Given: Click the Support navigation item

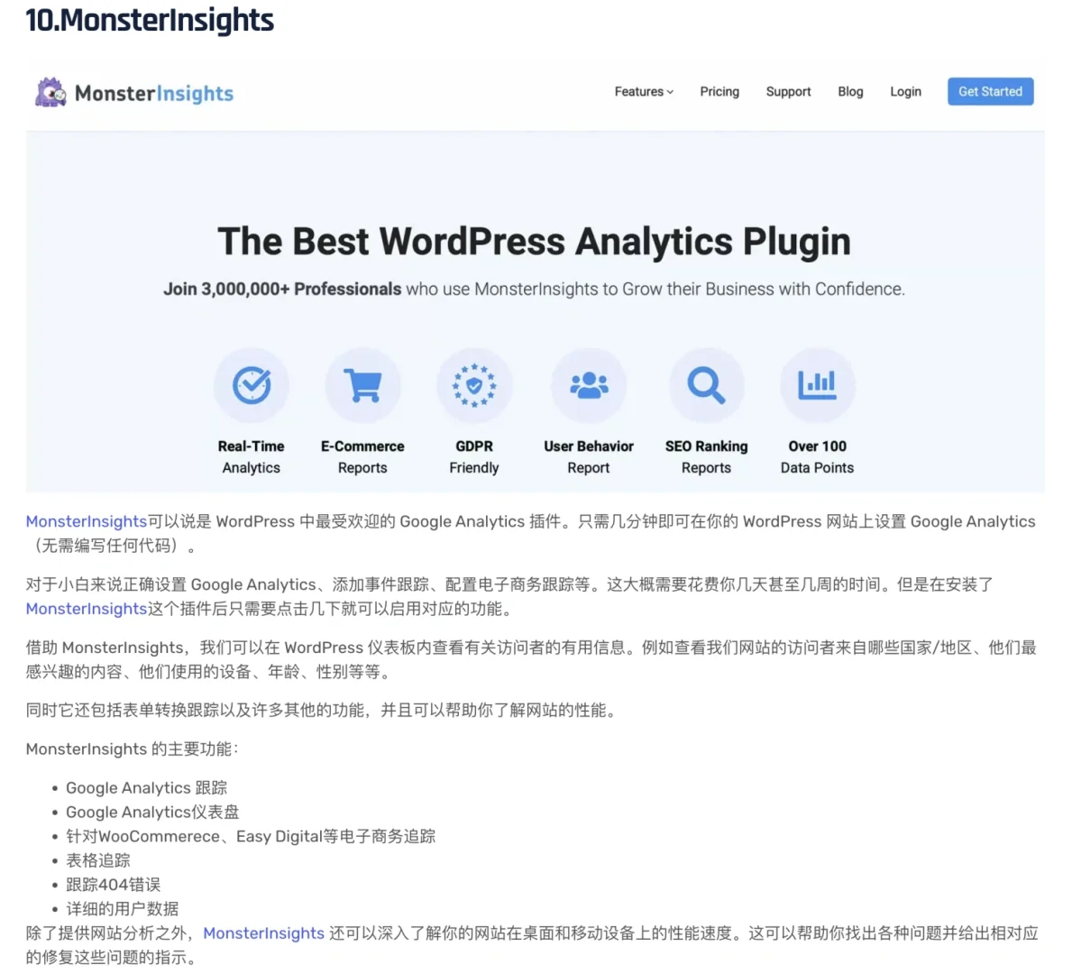Looking at the screenshot, I should tap(789, 91).
